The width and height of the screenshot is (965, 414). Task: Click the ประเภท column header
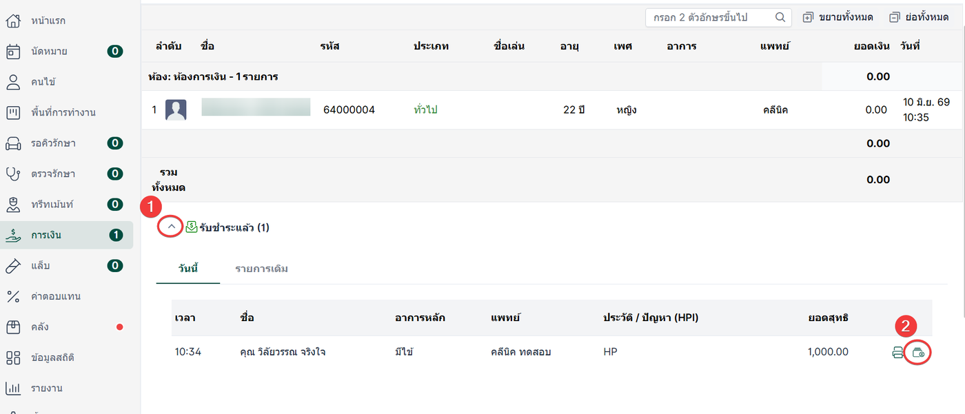pos(431,46)
